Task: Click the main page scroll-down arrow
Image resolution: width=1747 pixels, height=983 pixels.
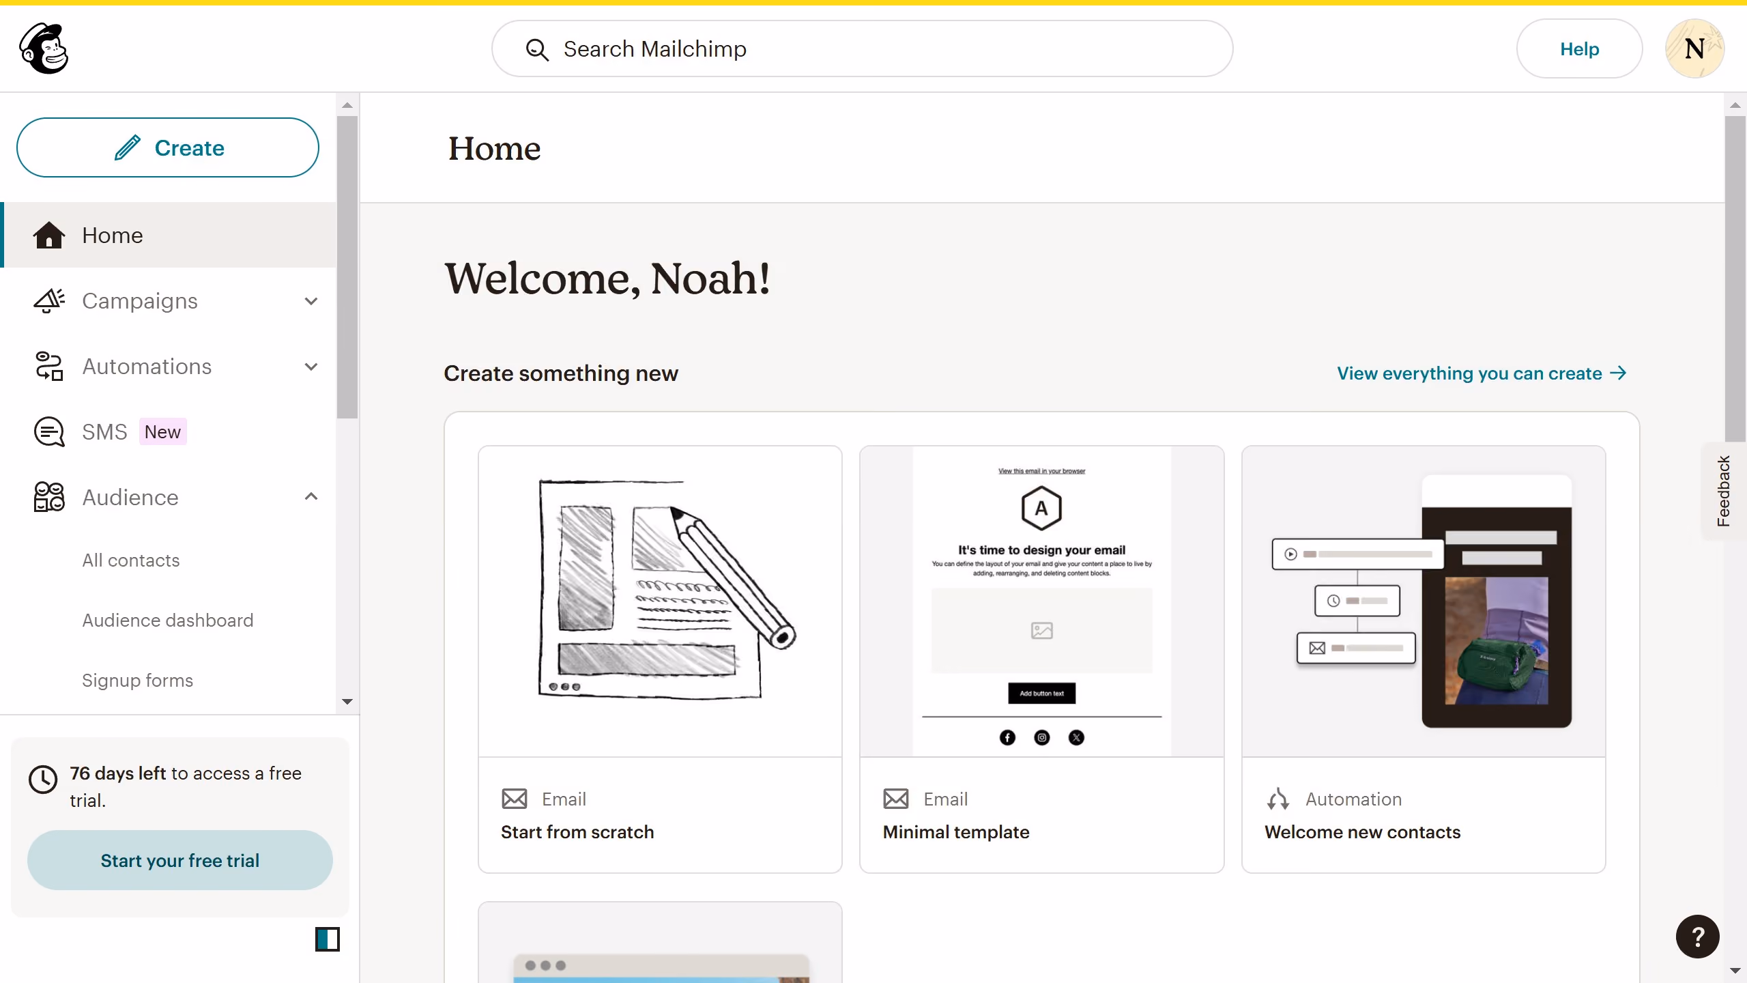Action: tap(1735, 971)
